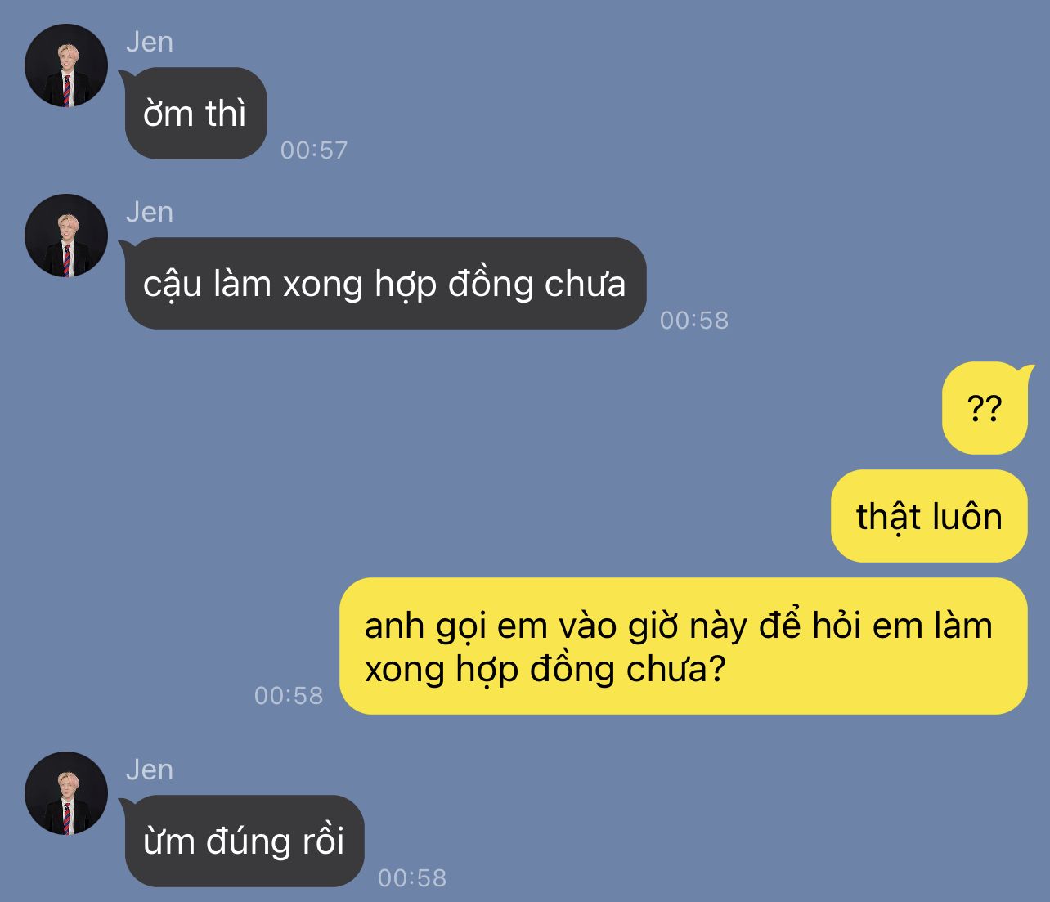This screenshot has width=1050, height=902.
Task: Tap the 00:58 timestamp beside the yellow message
Action: point(289,695)
